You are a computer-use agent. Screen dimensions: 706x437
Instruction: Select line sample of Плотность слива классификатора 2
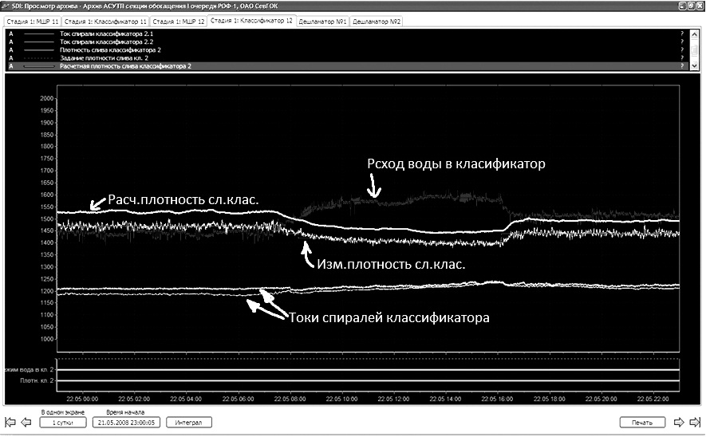[x=40, y=50]
